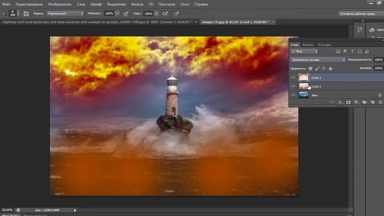Toggle lock image pixels brush icon
384x216 pixels.
(317, 68)
